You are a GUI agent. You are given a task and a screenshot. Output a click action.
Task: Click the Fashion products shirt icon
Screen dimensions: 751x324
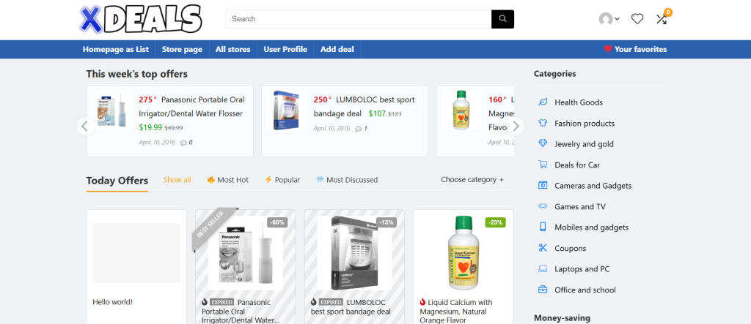point(543,124)
